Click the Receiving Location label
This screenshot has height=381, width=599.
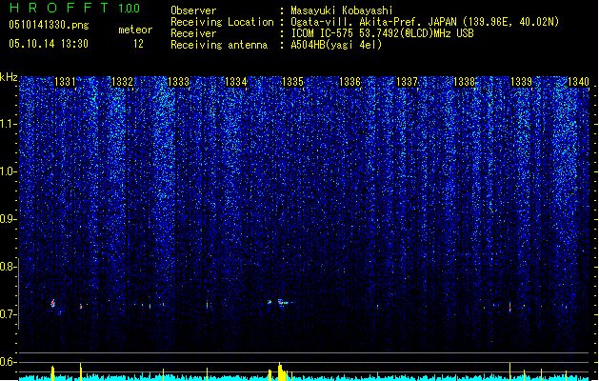[x=222, y=22]
